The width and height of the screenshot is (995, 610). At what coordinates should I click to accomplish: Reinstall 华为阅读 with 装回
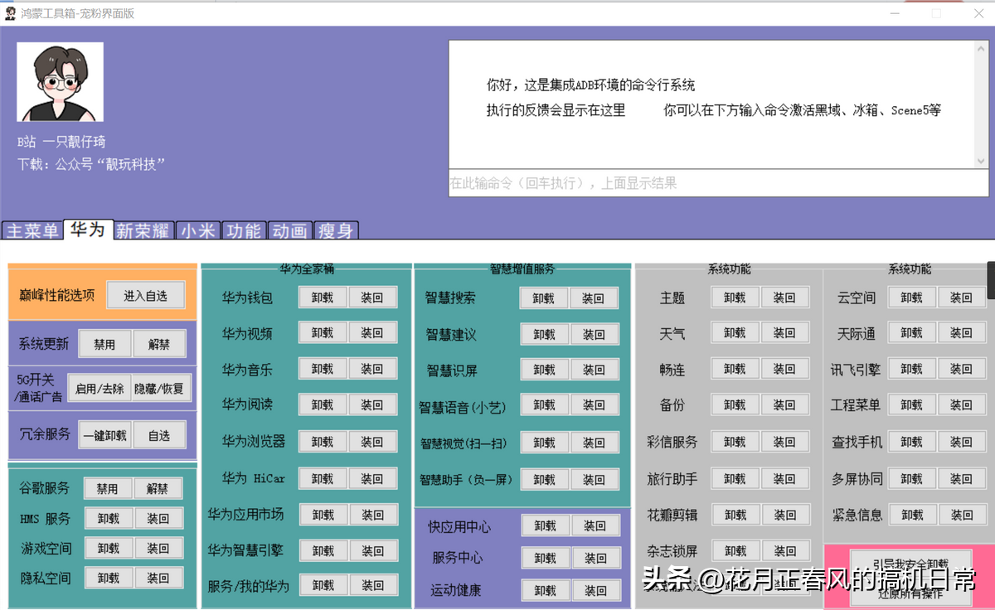pos(372,404)
